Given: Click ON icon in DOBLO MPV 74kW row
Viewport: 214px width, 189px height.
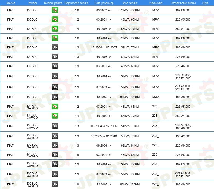Looking at the screenshot, I should [55, 76].
